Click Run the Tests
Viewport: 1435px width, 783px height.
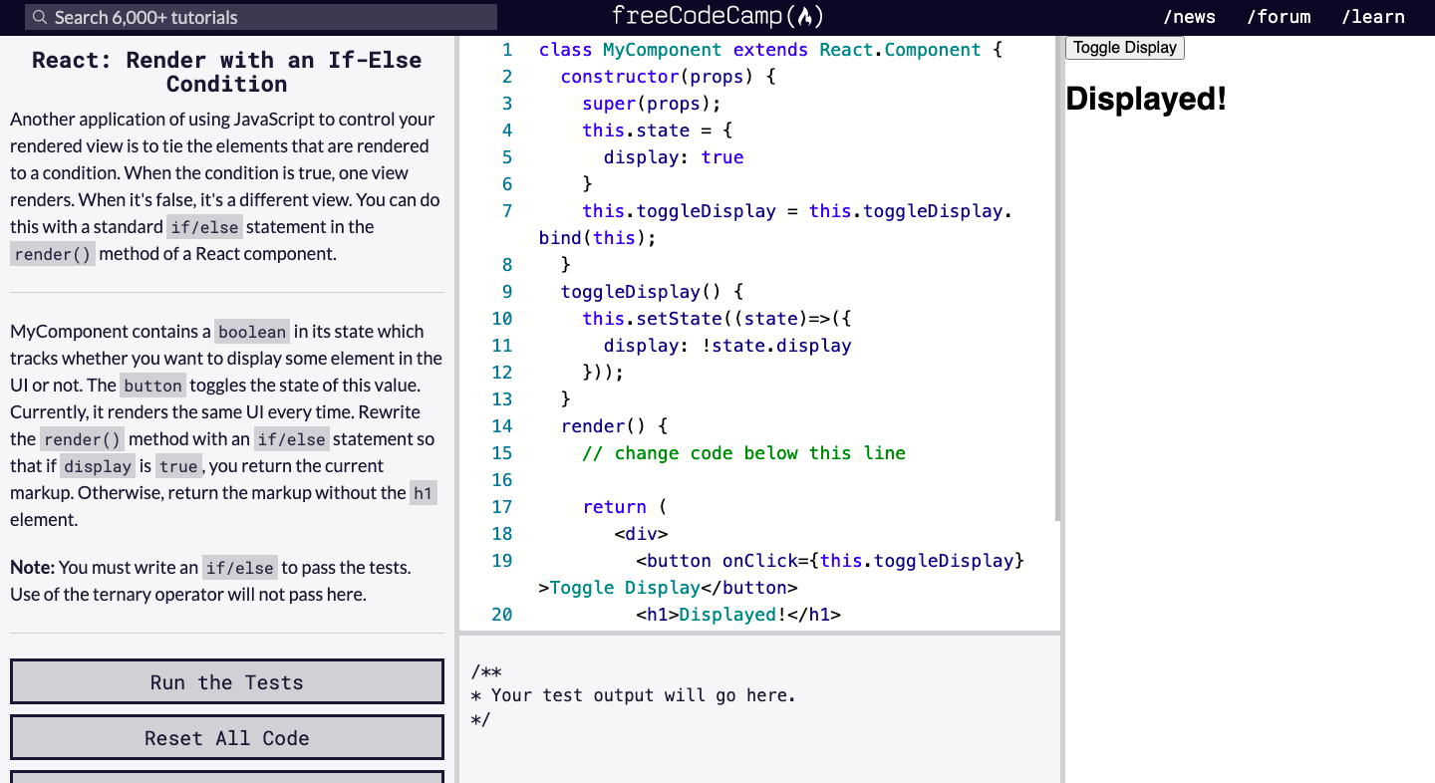point(226,681)
